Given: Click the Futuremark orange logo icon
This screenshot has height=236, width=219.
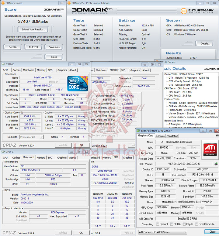Looking at the screenshot, I should [184, 11].
